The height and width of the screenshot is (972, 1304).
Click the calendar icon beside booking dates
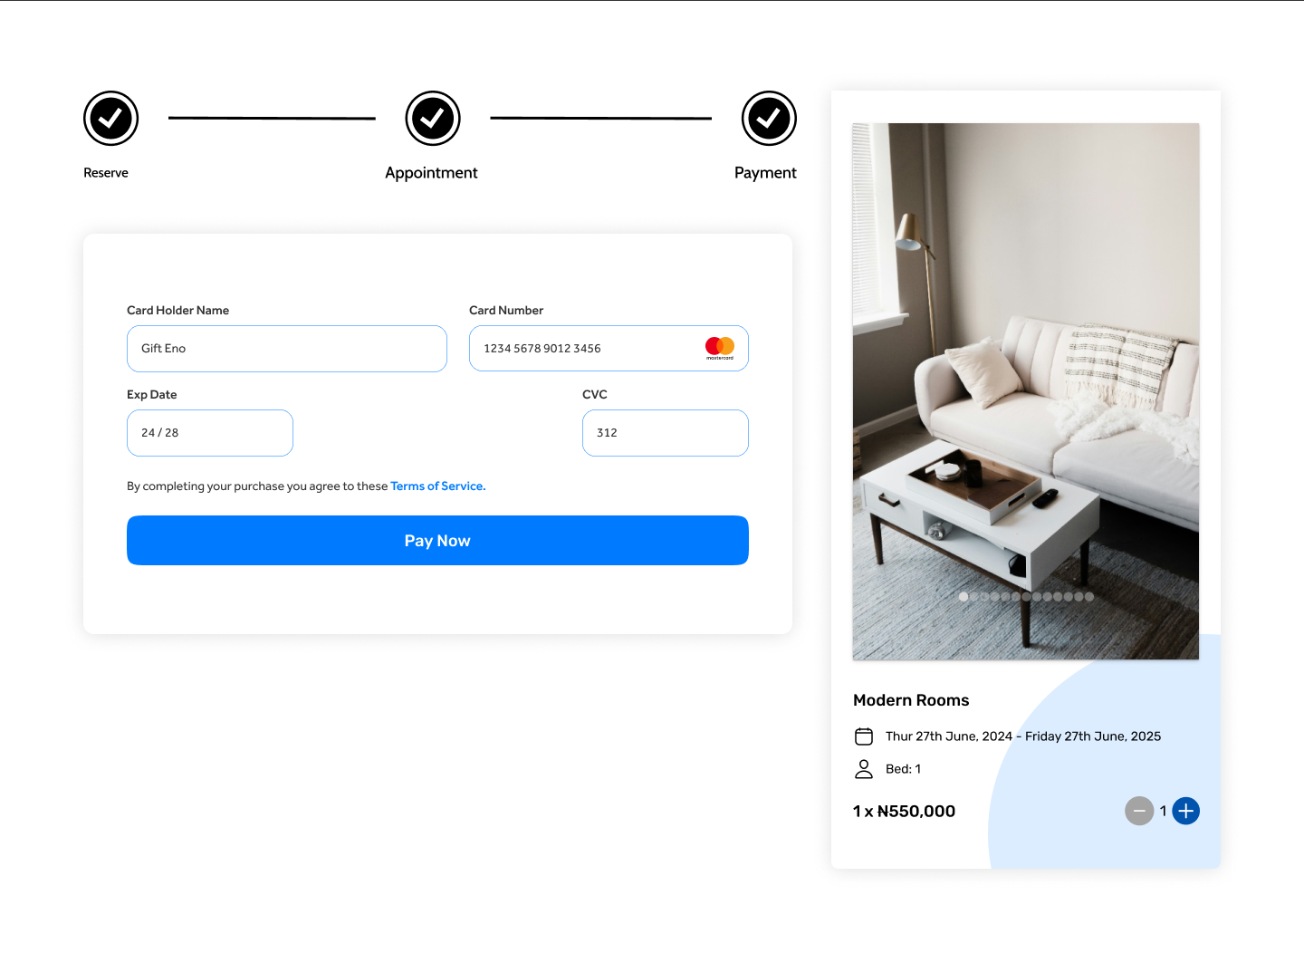click(864, 736)
